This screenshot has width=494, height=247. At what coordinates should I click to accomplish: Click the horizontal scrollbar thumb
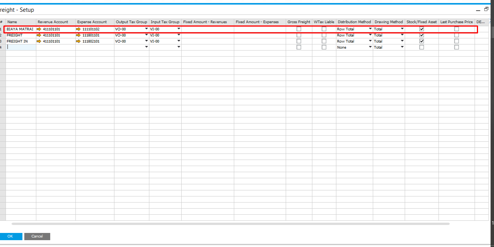coord(230,224)
